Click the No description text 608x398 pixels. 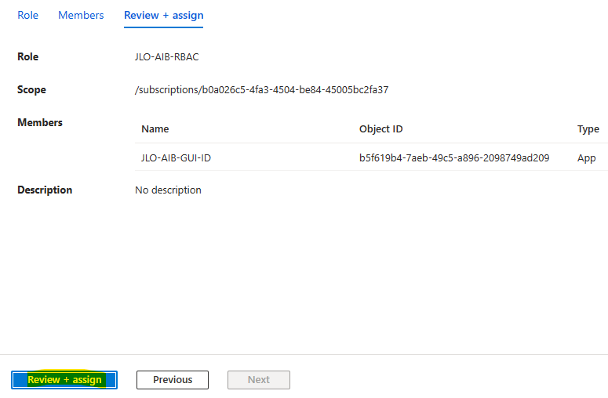click(x=169, y=190)
